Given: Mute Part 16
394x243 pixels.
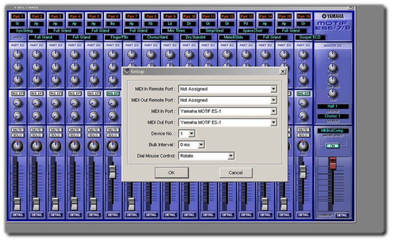Looking at the screenshot, I should (x=303, y=130).
